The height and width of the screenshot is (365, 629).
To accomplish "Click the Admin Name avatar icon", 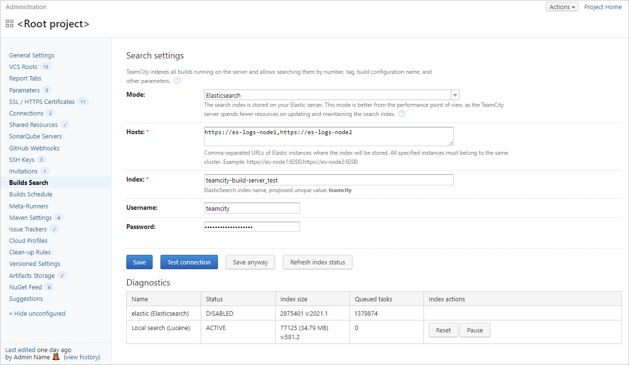I will tap(56, 357).
